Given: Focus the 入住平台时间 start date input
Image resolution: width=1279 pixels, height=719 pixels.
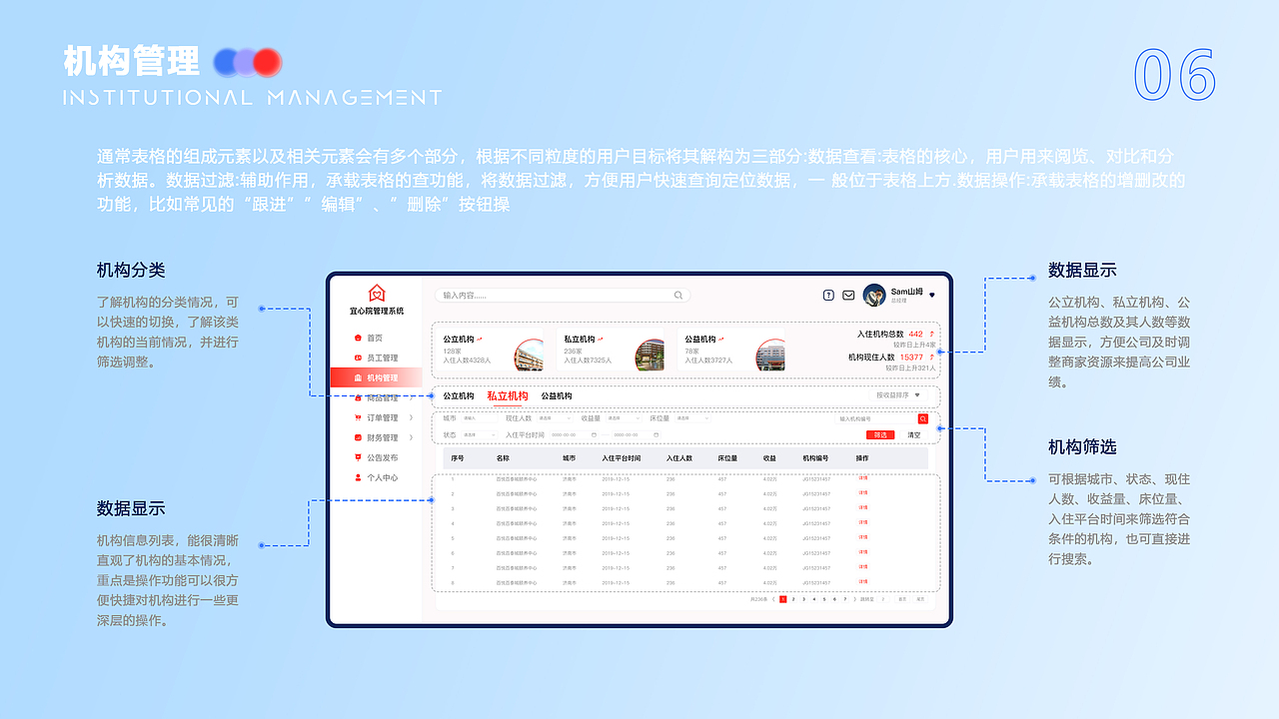Looking at the screenshot, I should pyautogui.click(x=573, y=435).
